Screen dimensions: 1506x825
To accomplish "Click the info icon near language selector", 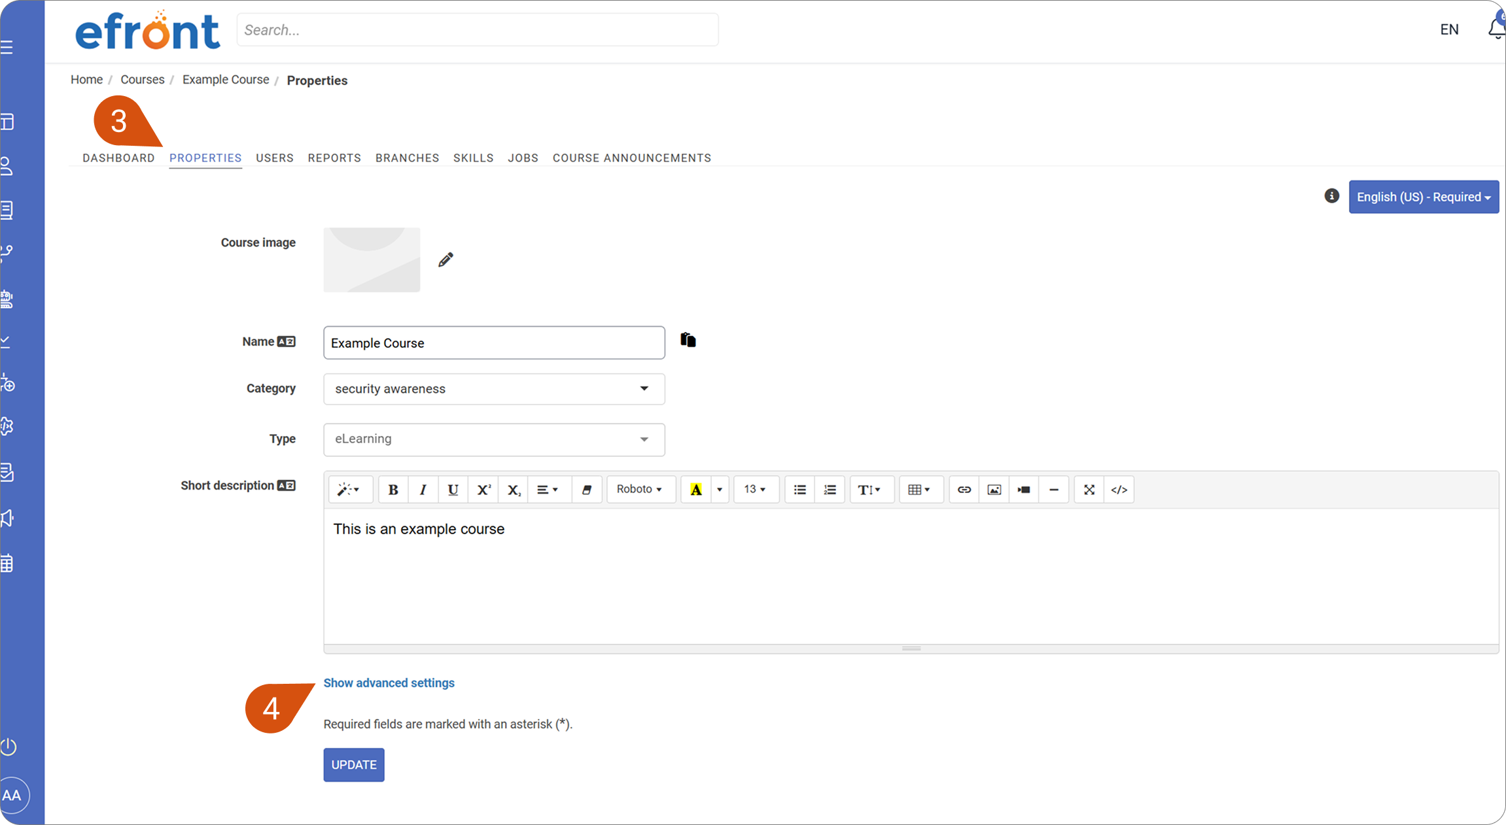I will tap(1331, 196).
